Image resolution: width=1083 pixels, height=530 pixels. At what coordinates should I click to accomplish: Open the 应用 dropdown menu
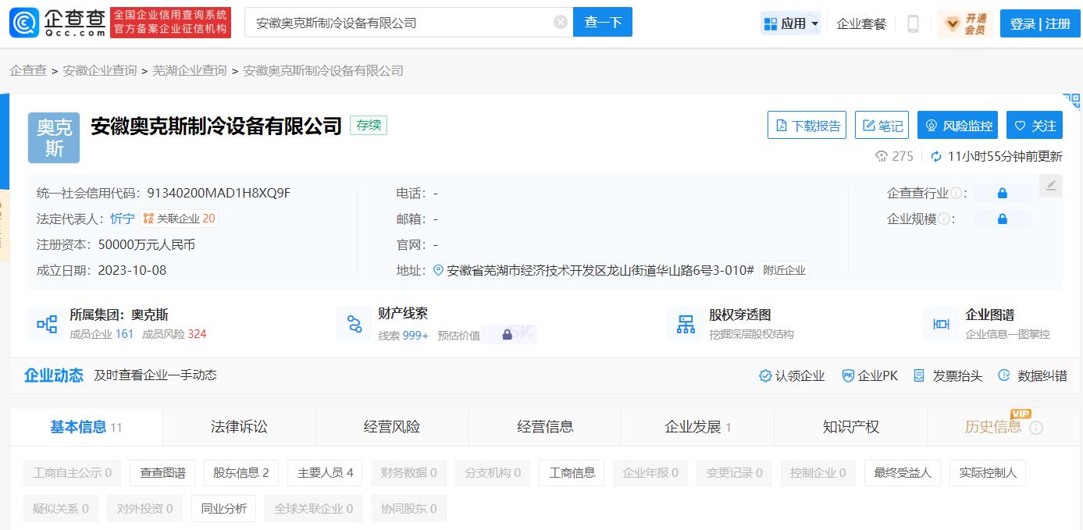click(791, 23)
